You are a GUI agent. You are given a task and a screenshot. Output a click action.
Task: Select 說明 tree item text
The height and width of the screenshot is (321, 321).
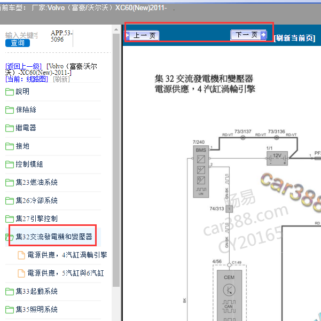point(22,91)
